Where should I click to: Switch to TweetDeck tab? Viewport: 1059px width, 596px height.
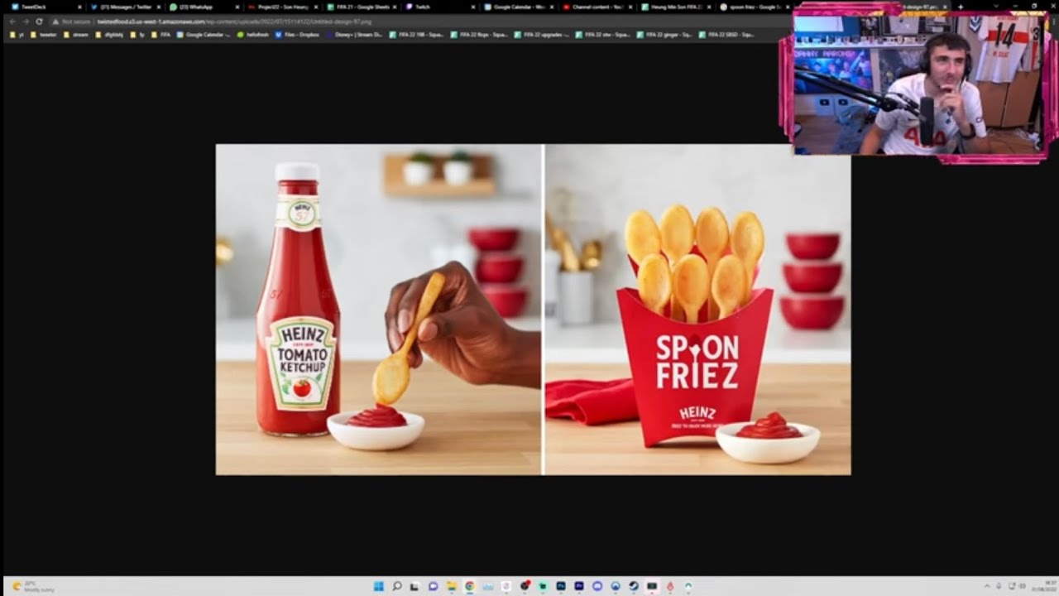46,7
